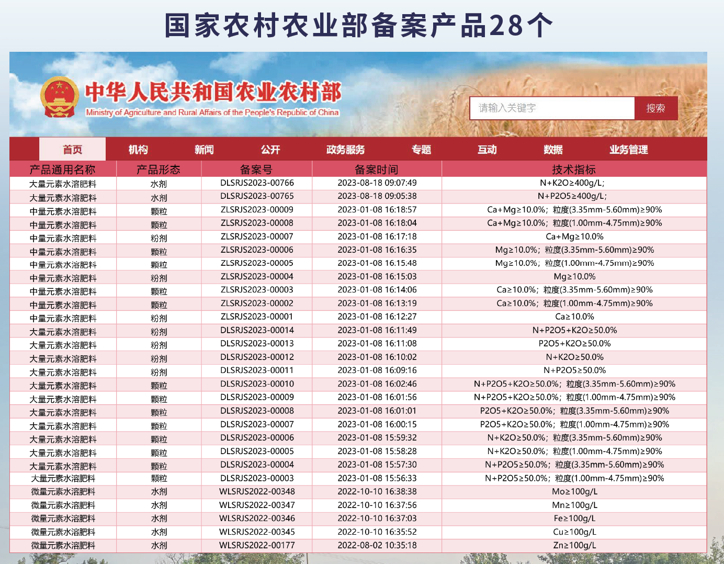This screenshot has width=724, height=564.
Task: Click indicator Mn≥100g/L
Action: tap(574, 505)
